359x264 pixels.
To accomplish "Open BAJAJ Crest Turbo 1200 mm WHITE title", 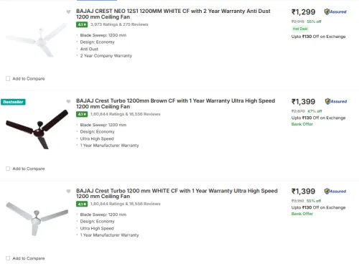I will point(177,194).
